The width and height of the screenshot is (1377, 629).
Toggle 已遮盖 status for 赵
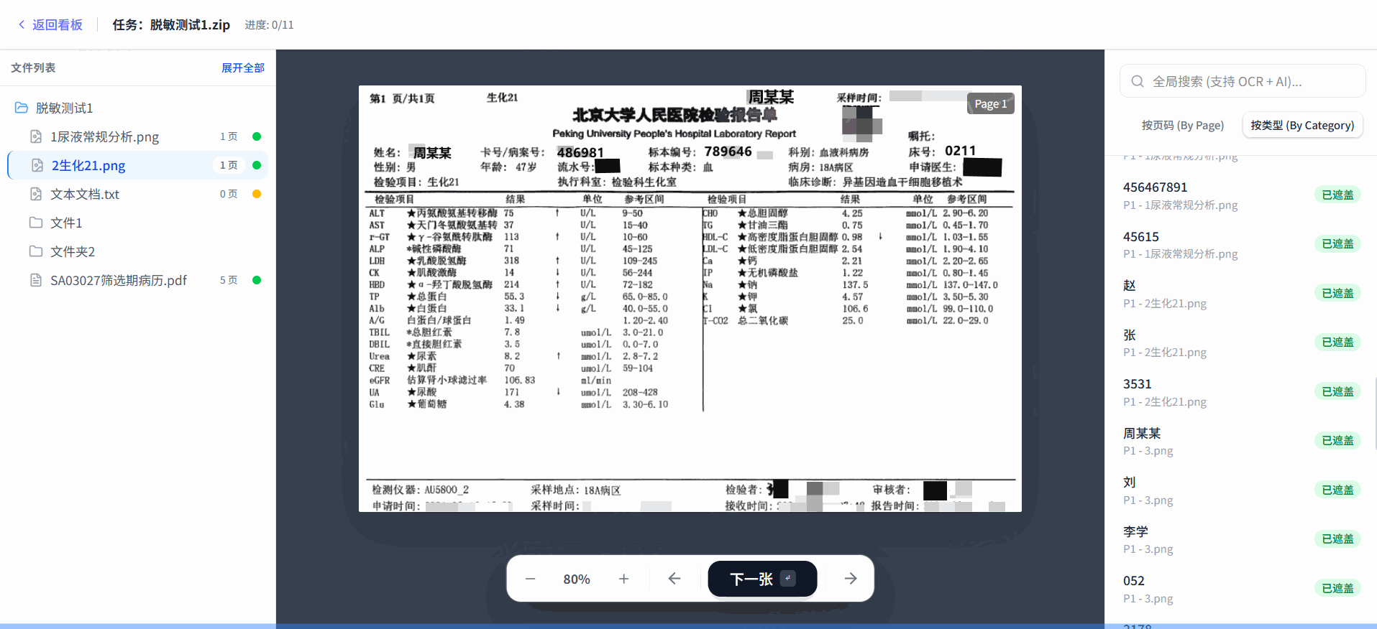click(1337, 293)
